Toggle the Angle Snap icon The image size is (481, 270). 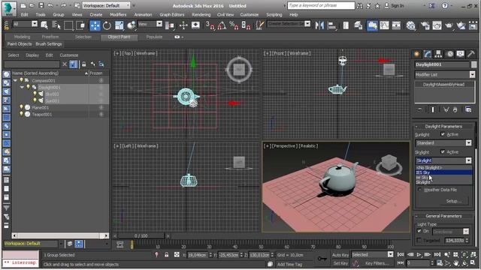[x=222, y=25]
